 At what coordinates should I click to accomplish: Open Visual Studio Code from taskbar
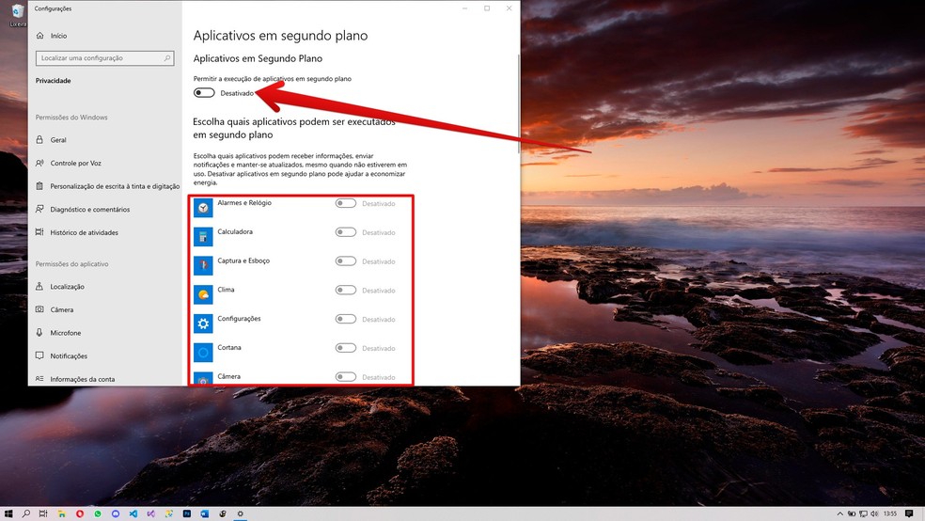tap(133, 513)
